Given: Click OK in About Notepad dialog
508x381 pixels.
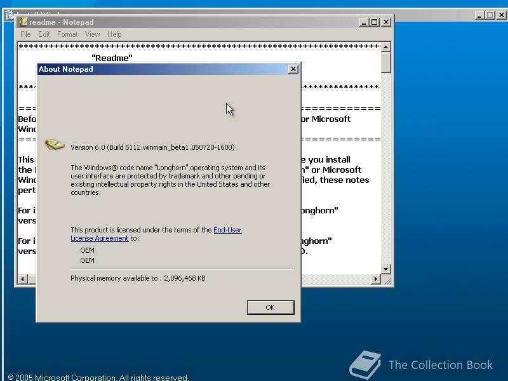Looking at the screenshot, I should point(271,307).
